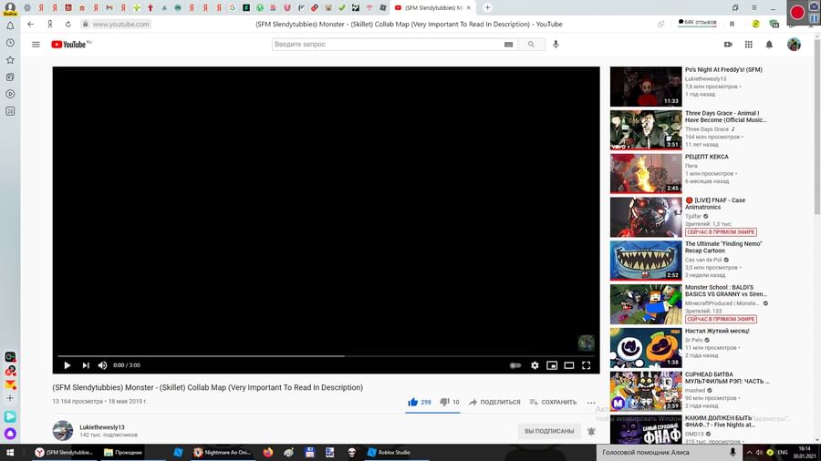Open LIVE FNAF Case Animatronics stream

[646, 217]
